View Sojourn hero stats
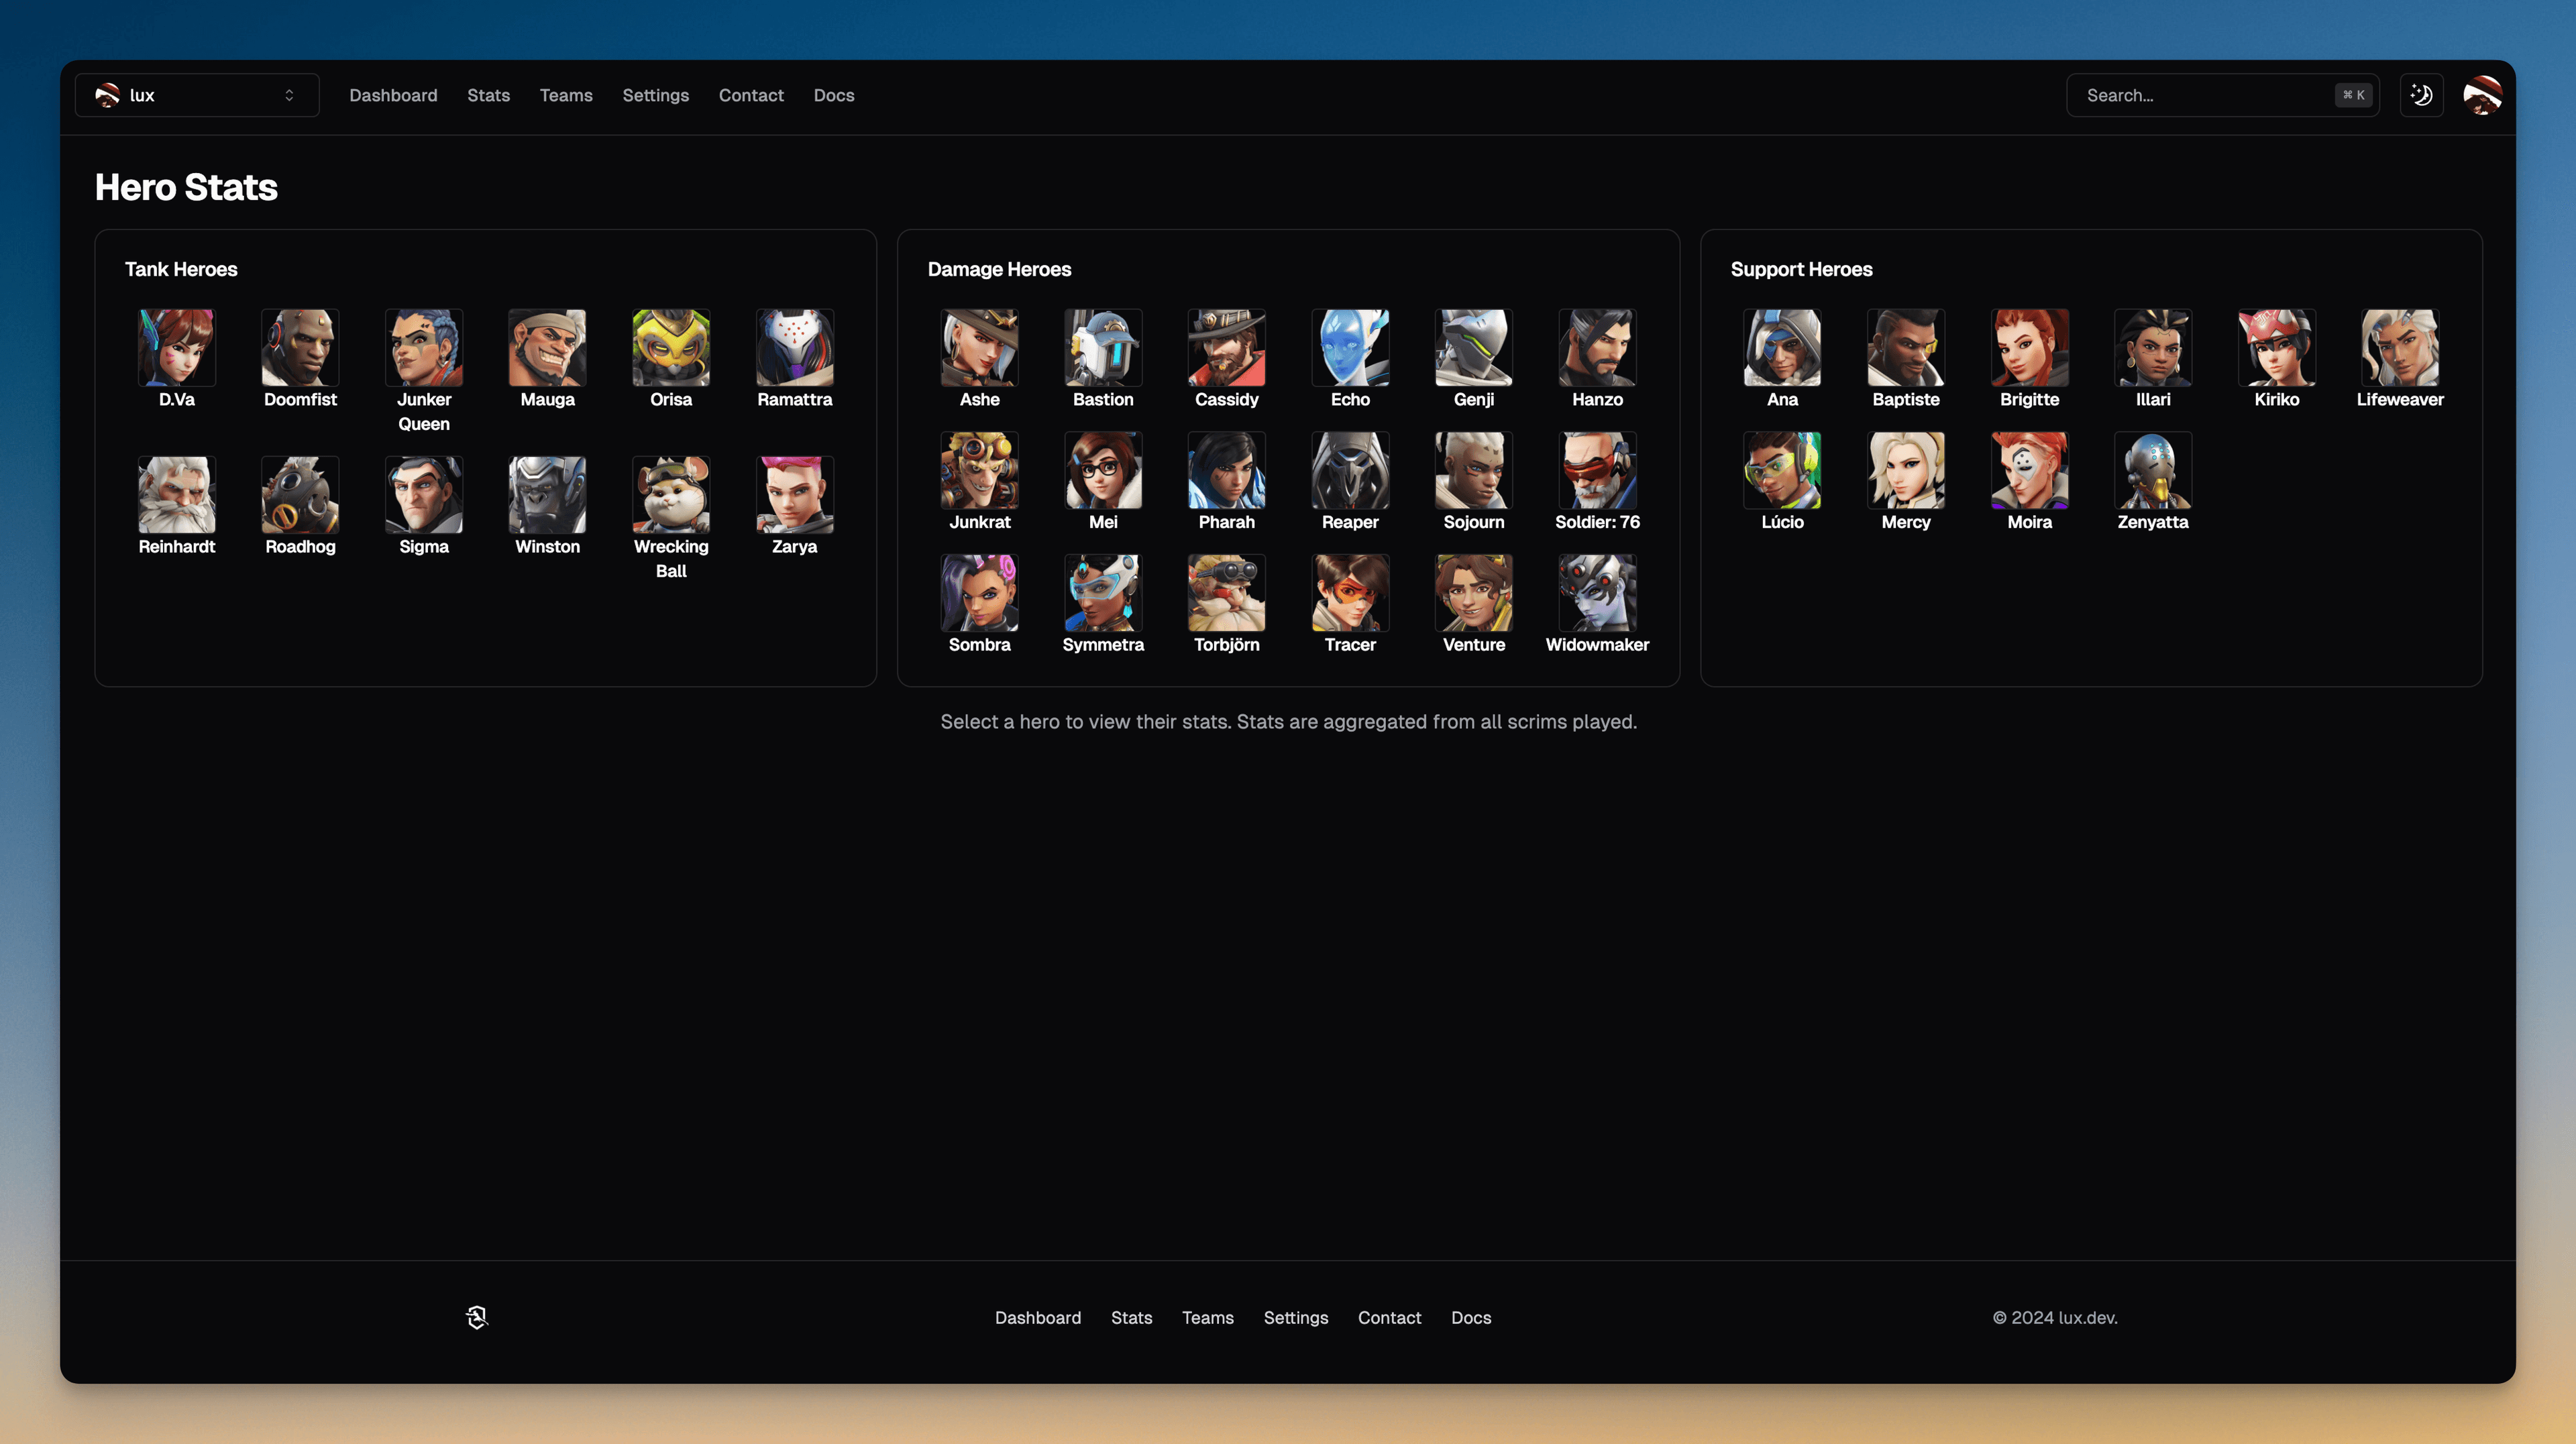 pos(1473,470)
